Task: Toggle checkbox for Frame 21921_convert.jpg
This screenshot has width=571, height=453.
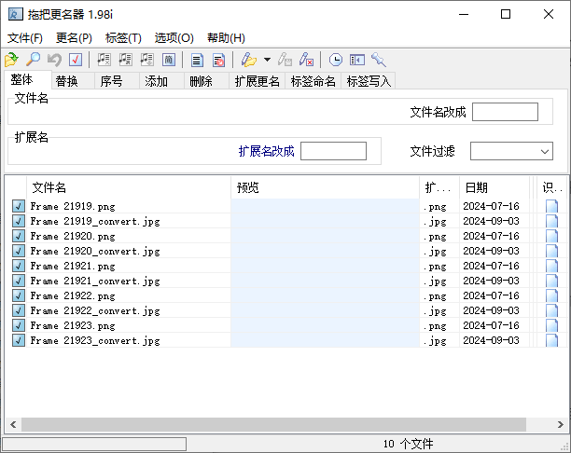Action: tap(18, 281)
